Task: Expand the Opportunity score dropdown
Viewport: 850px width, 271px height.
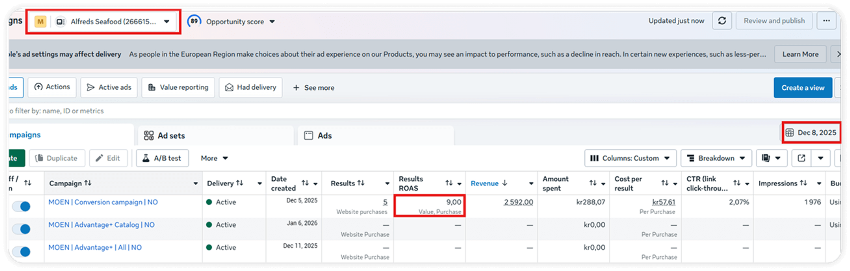Action: (x=272, y=22)
